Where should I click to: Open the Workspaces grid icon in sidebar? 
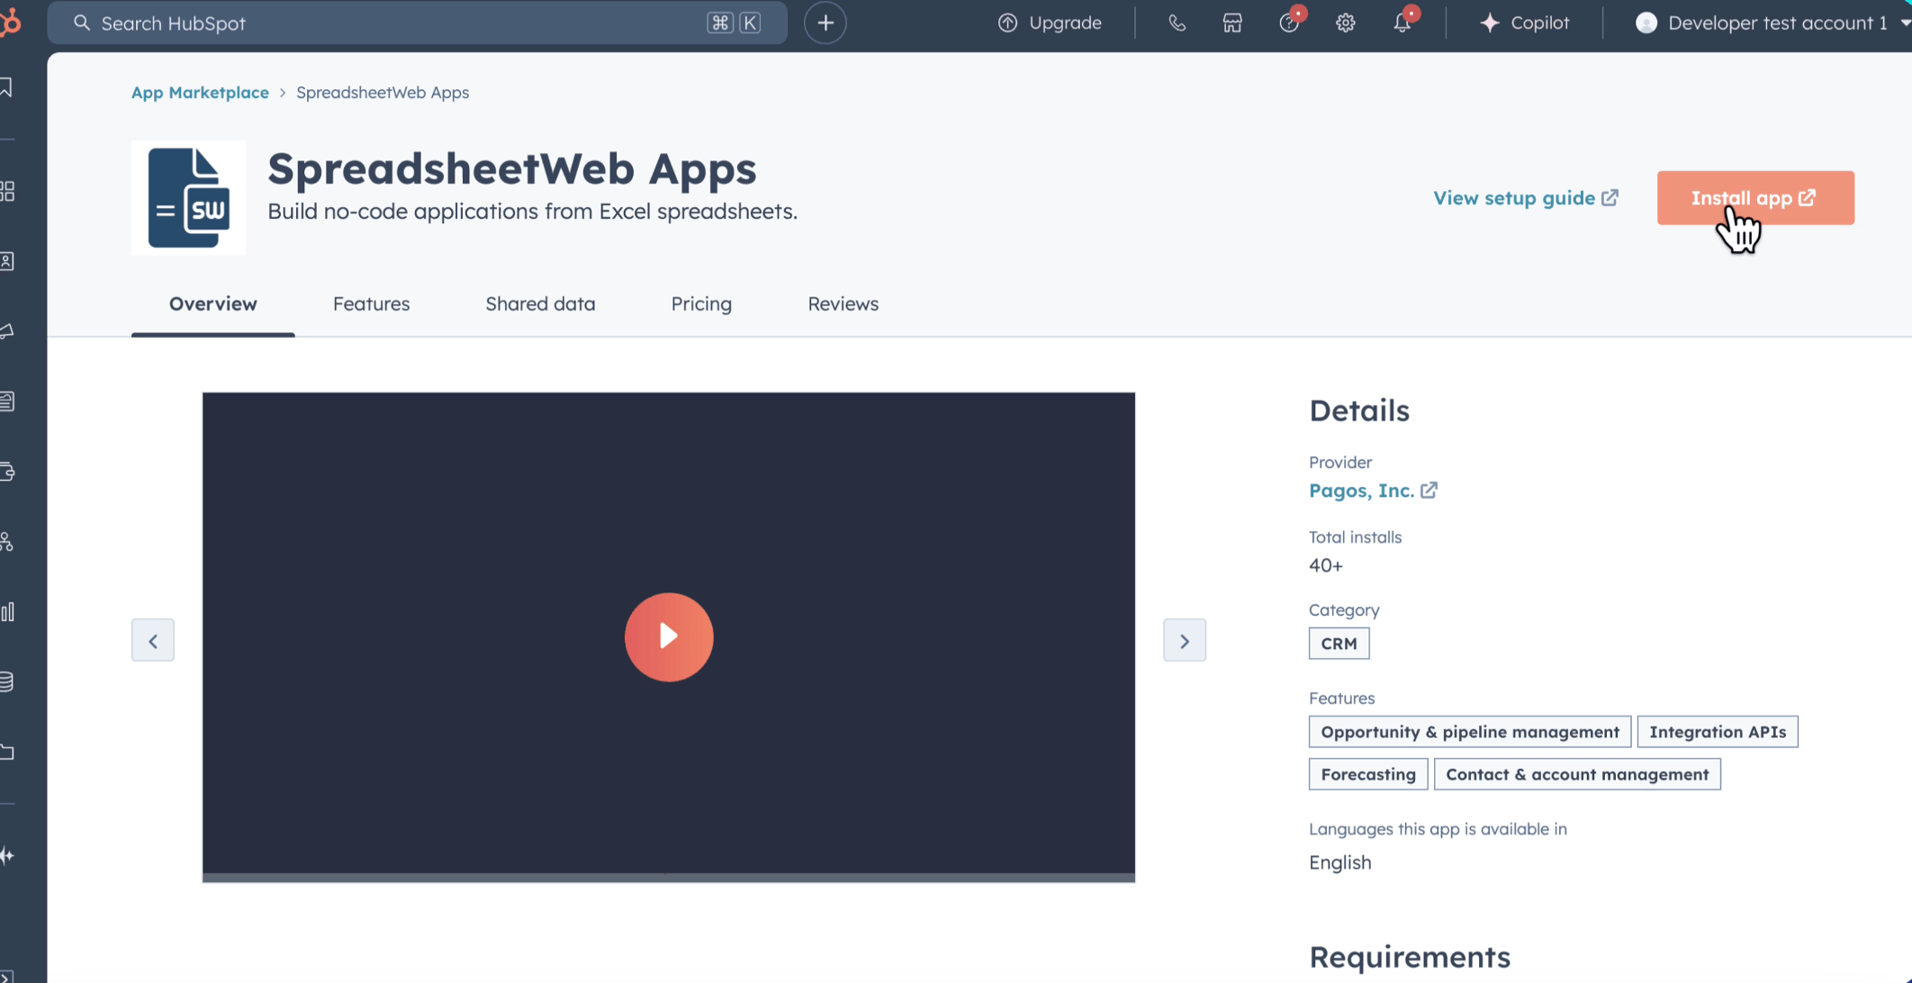pos(7,191)
